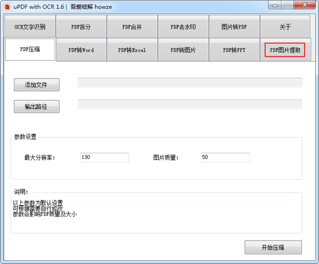Click the output path field beside 输出路径
This screenshot has width=319, height=264.
[x=190, y=104]
